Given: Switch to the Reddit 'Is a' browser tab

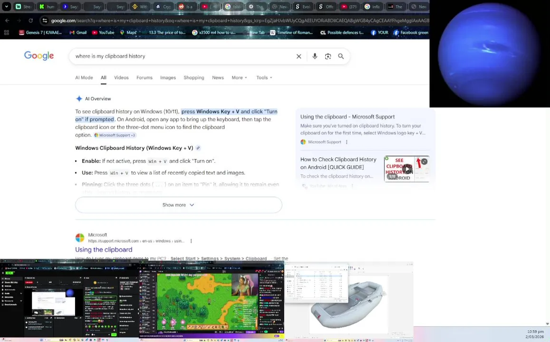Looking at the screenshot, I should click(x=186, y=7).
